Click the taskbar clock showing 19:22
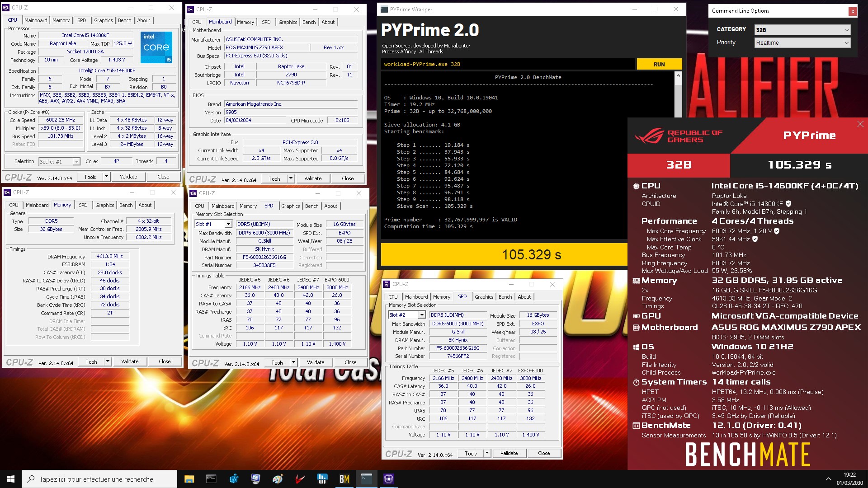Screen dimensions: 868x488 pyautogui.click(x=849, y=479)
